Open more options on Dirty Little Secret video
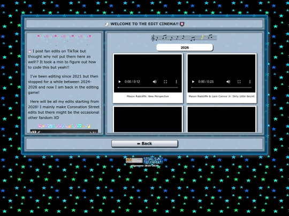 pyautogui.click(x=250, y=82)
